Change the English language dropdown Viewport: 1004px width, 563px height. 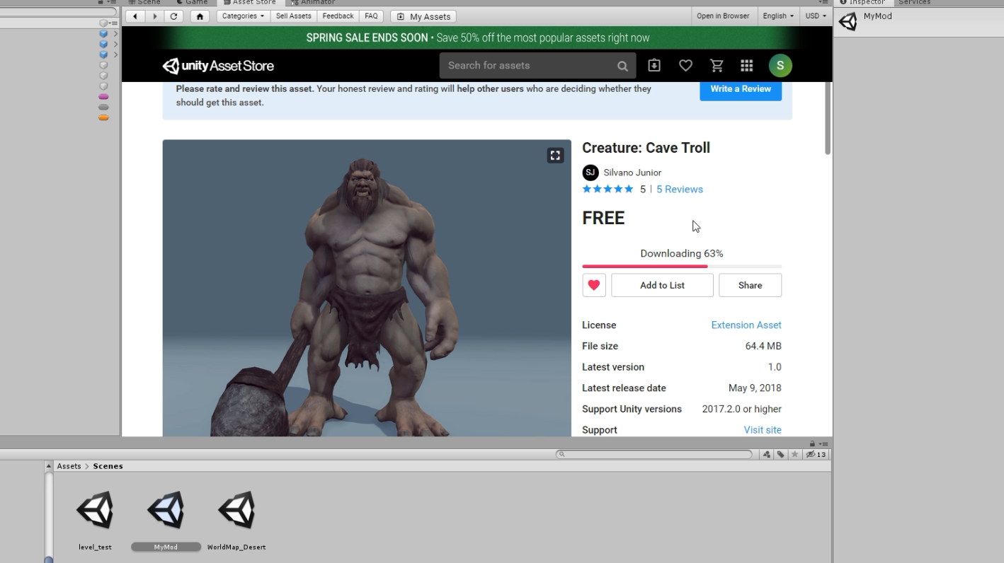tap(777, 16)
